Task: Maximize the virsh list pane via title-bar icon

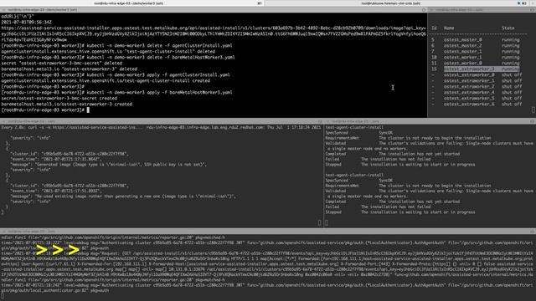Action: pos(533,10)
